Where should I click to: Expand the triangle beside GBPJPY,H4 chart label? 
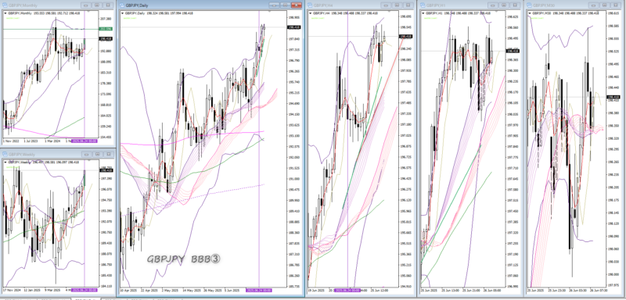(x=311, y=13)
